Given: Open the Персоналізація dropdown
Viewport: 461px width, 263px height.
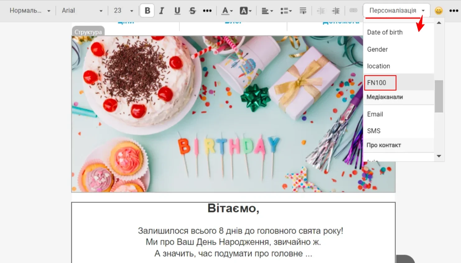Looking at the screenshot, I should pos(397,11).
